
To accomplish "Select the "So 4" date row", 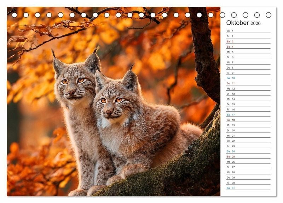I will (248, 47).
